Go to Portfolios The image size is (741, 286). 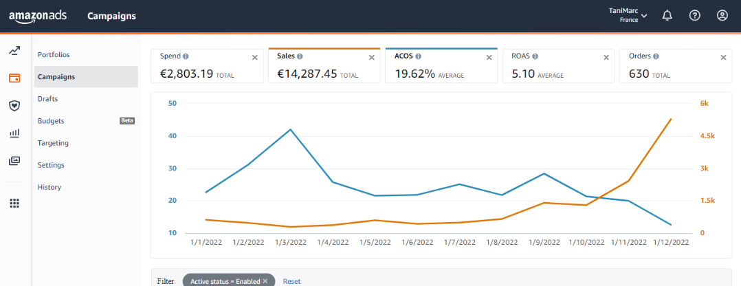[x=54, y=55]
